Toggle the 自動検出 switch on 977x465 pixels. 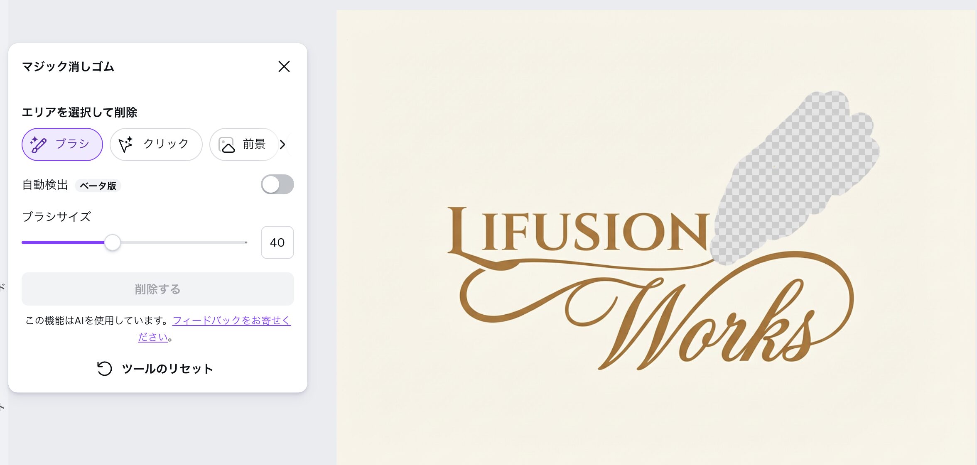277,184
